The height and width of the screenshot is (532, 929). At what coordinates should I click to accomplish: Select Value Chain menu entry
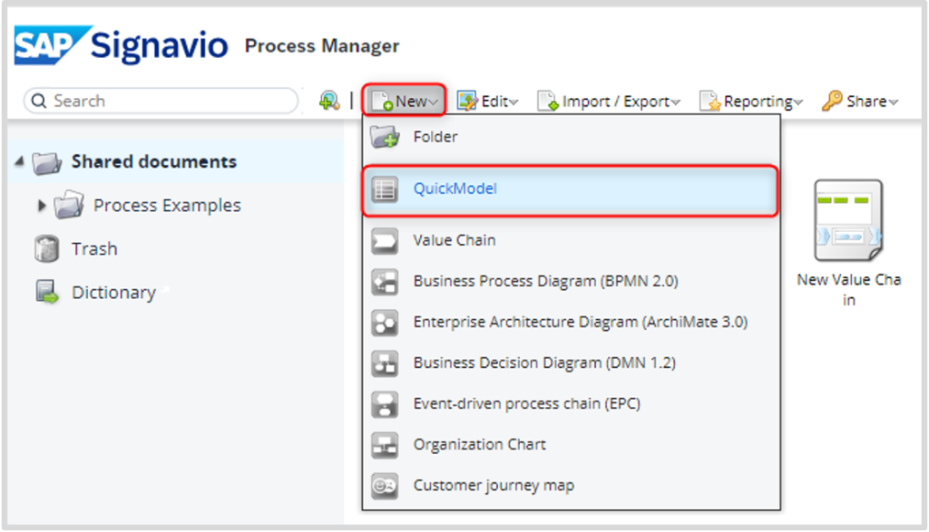(x=572, y=240)
